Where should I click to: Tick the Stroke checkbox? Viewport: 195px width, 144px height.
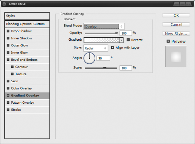coord(8,110)
